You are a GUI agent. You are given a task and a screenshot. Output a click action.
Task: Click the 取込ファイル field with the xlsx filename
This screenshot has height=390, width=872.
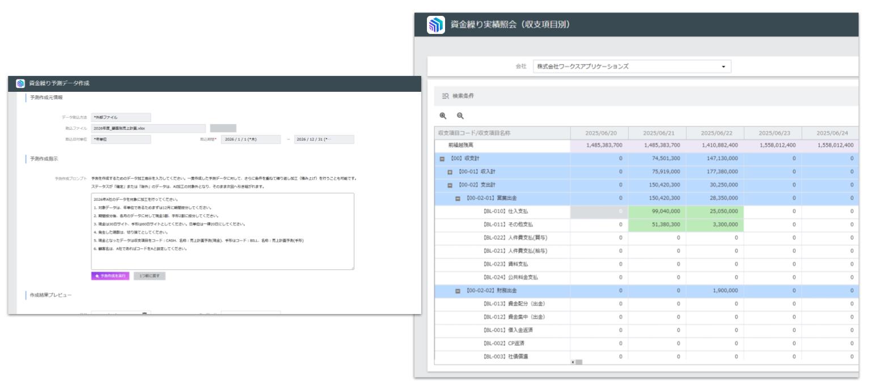(149, 128)
